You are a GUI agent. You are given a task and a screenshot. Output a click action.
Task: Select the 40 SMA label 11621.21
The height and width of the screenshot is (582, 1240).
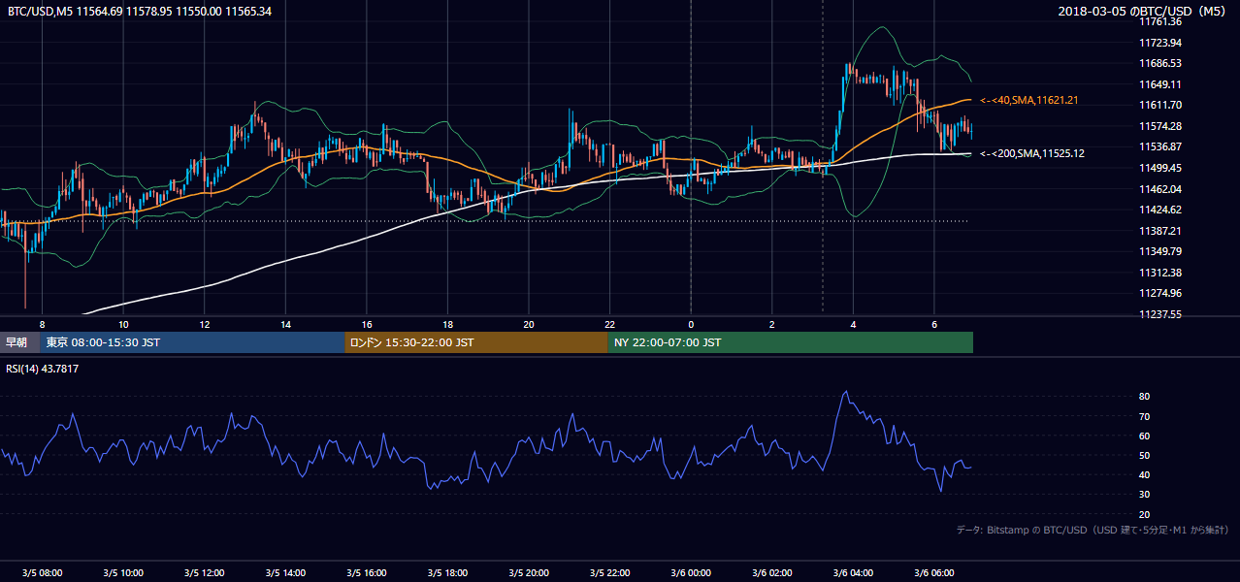pos(1029,100)
